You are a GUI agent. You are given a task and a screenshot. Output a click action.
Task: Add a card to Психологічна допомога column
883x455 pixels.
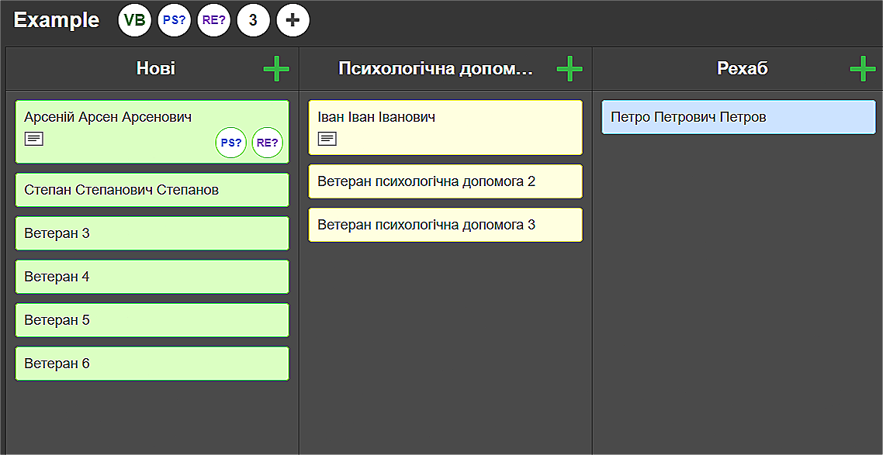pyautogui.click(x=569, y=68)
